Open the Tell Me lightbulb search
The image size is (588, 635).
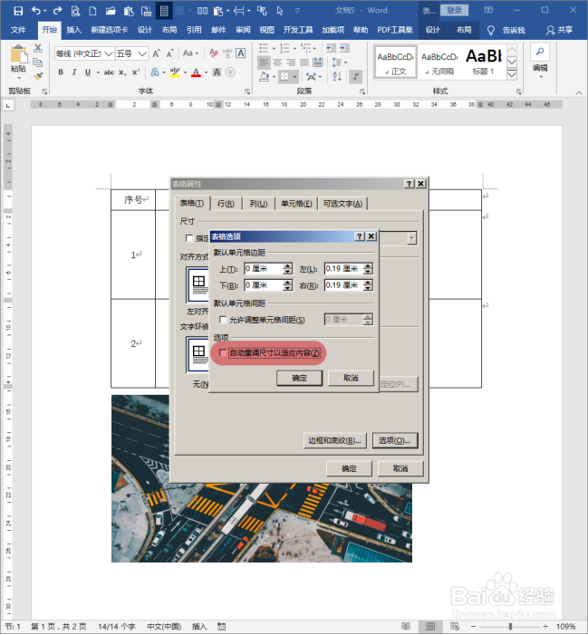pos(490,31)
